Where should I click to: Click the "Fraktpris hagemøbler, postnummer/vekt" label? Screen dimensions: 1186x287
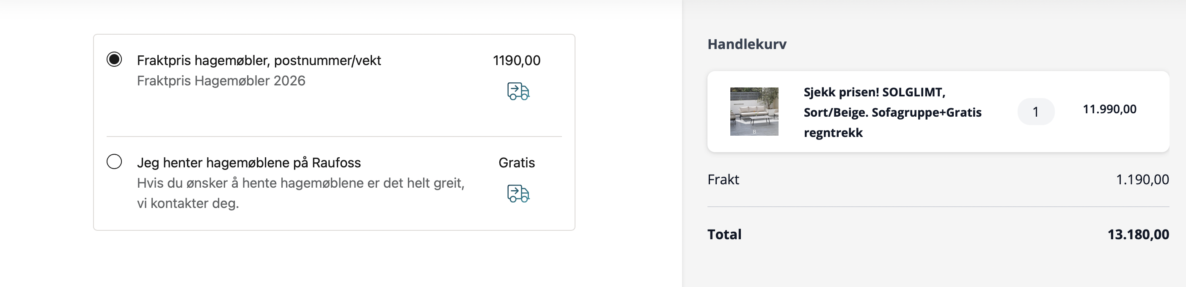coord(259,60)
